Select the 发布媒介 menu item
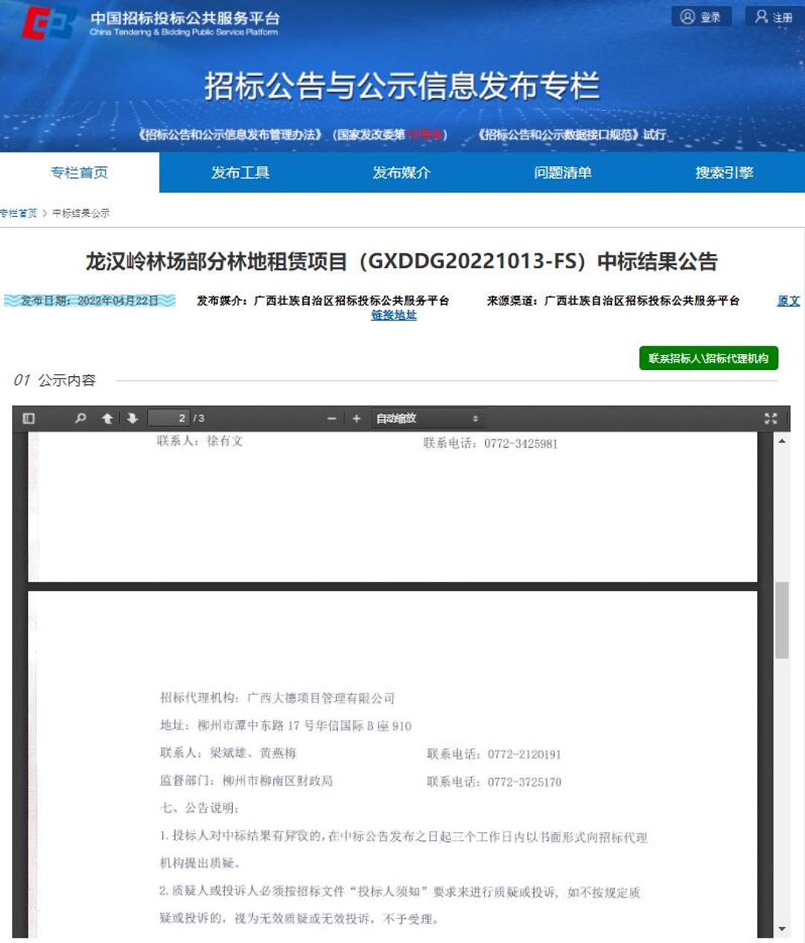This screenshot has width=805, height=943. 401,173
